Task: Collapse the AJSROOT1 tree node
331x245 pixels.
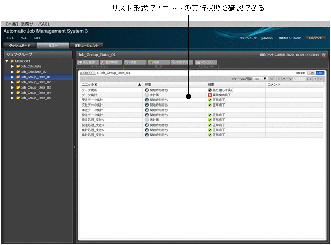Action: pos(6,61)
